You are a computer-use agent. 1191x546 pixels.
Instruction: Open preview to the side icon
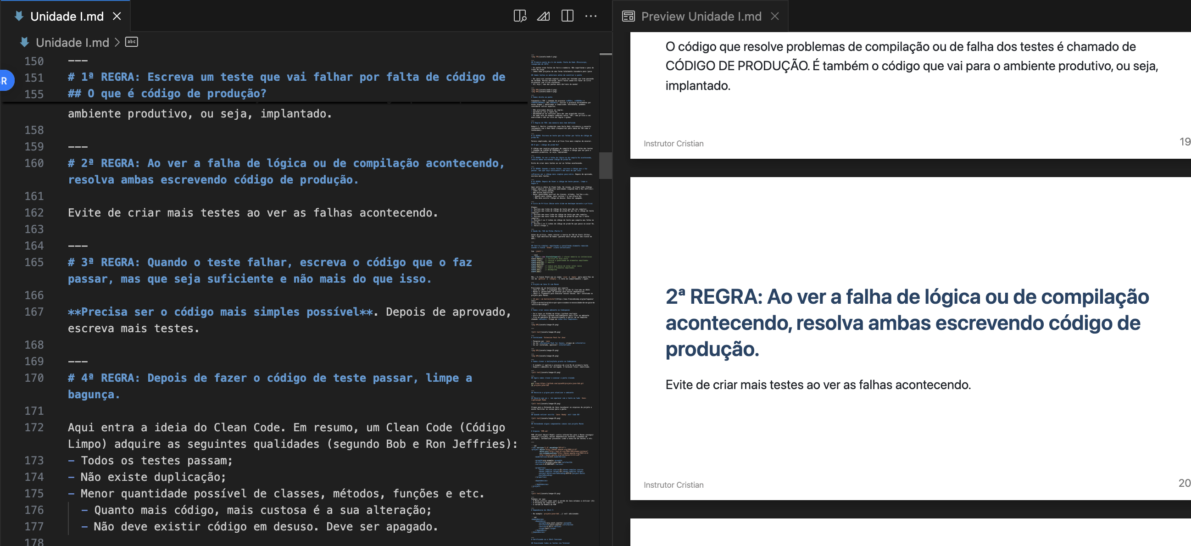520,16
